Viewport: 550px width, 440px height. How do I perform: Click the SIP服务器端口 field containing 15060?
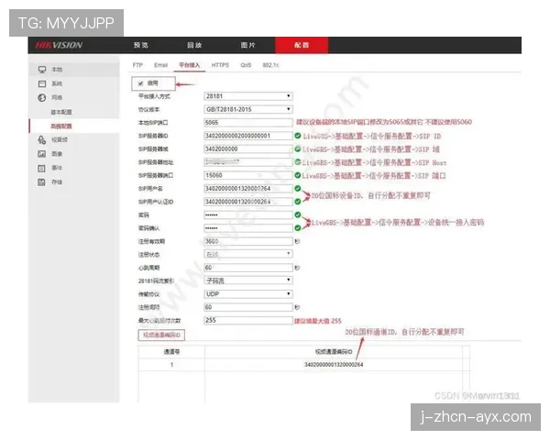pyautogui.click(x=248, y=175)
